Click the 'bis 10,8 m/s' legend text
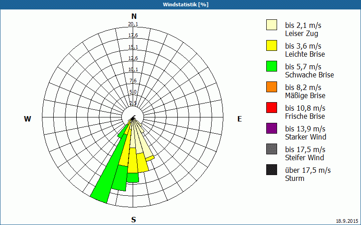Screen dimensions: 361x225 click(305, 108)
